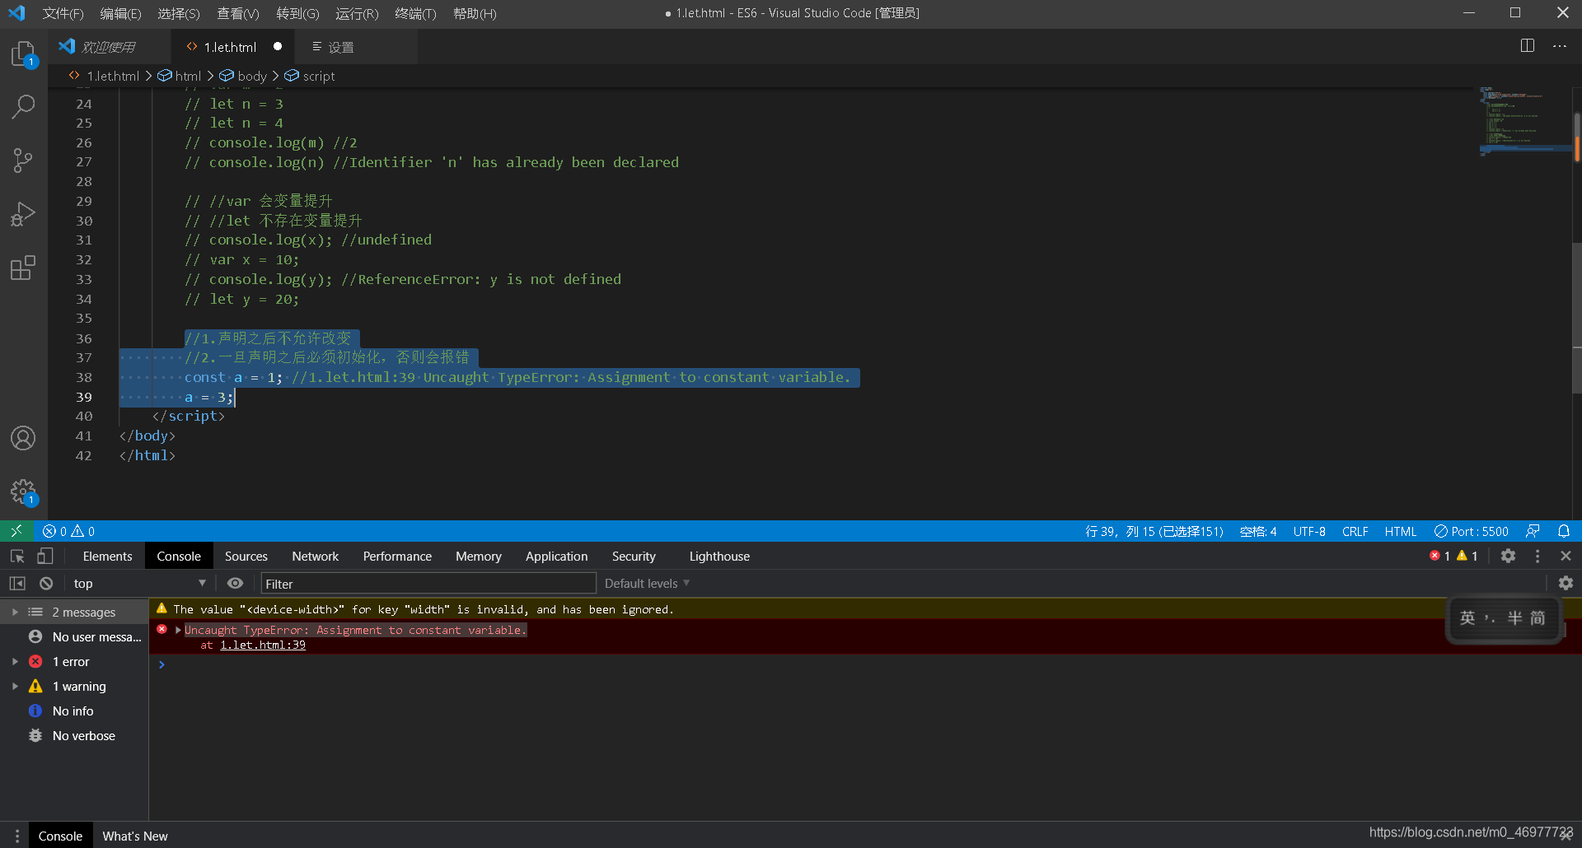
Task: Open errors and warnings count in status bar
Action: pos(69,531)
